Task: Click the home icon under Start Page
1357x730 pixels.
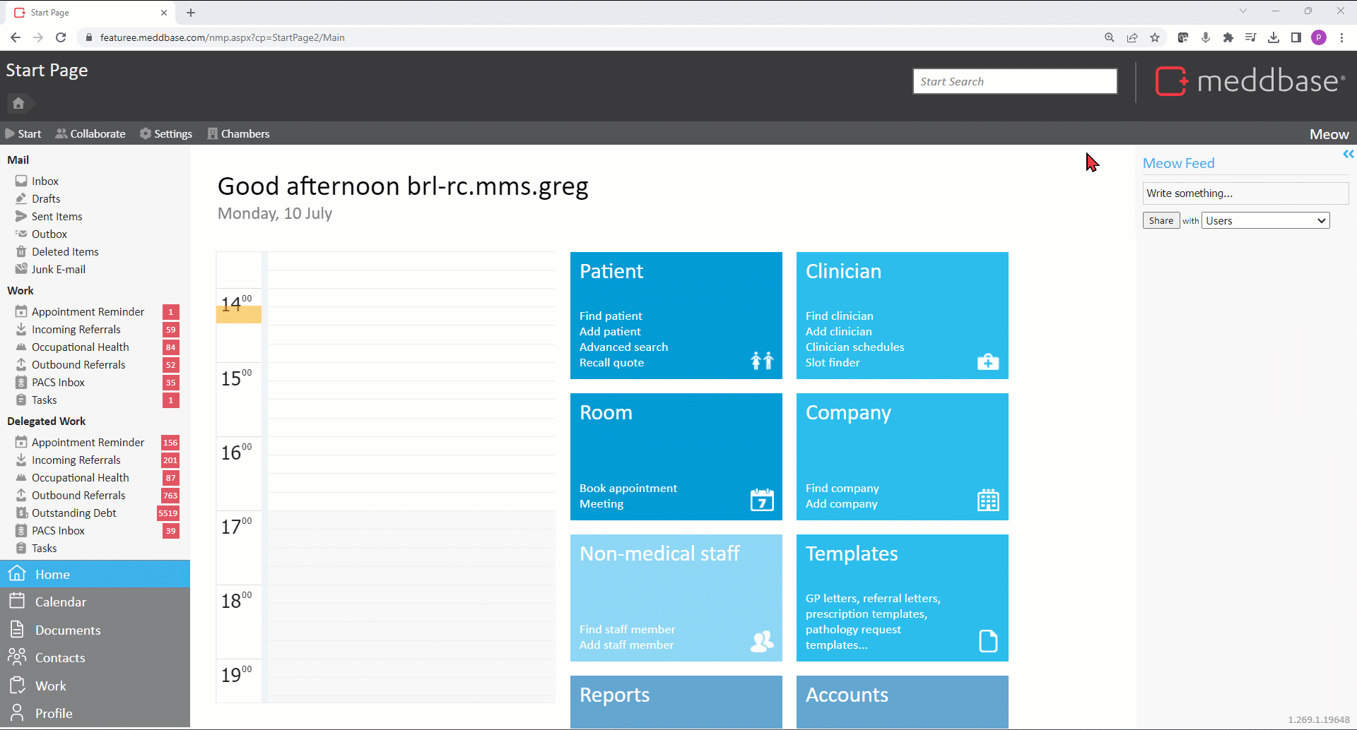Action: coord(18,103)
